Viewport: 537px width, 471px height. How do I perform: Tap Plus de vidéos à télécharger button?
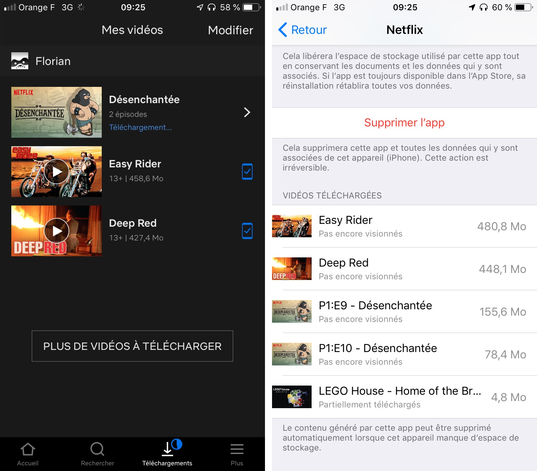132,346
